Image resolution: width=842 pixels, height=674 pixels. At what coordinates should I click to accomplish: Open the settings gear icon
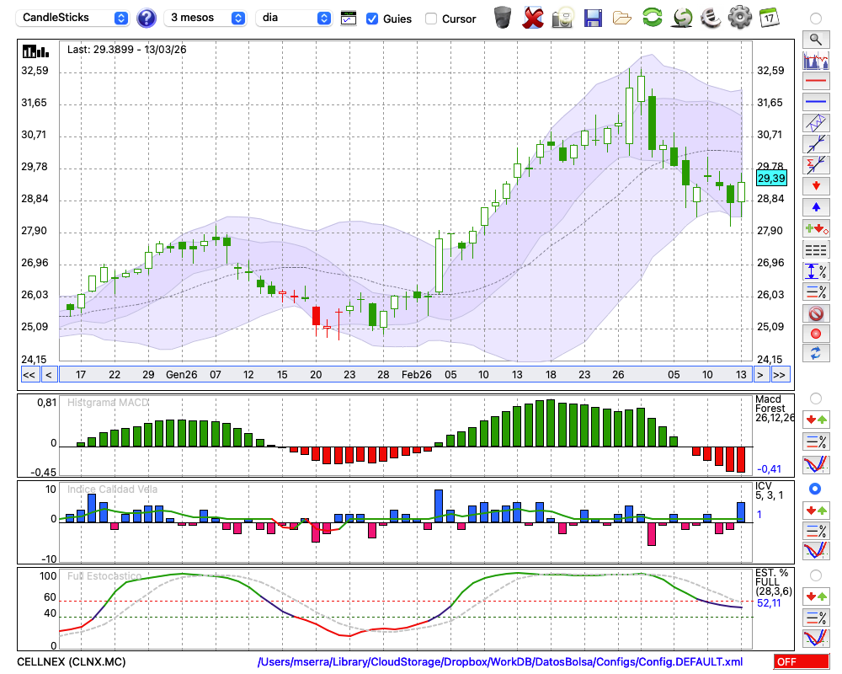[x=739, y=17]
